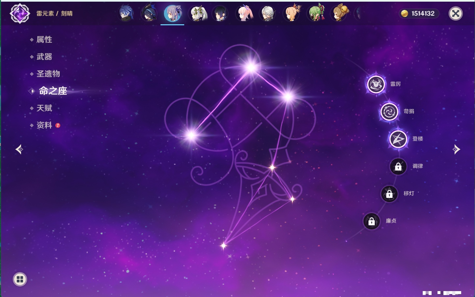Viewport: 475px width, 297px height.
Task: Switch to the pink-haired character avatar
Action: (x=244, y=13)
